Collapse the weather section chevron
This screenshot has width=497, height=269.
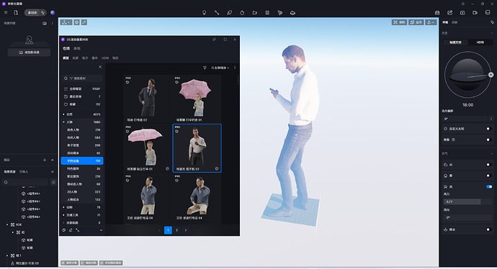(x=492, y=154)
